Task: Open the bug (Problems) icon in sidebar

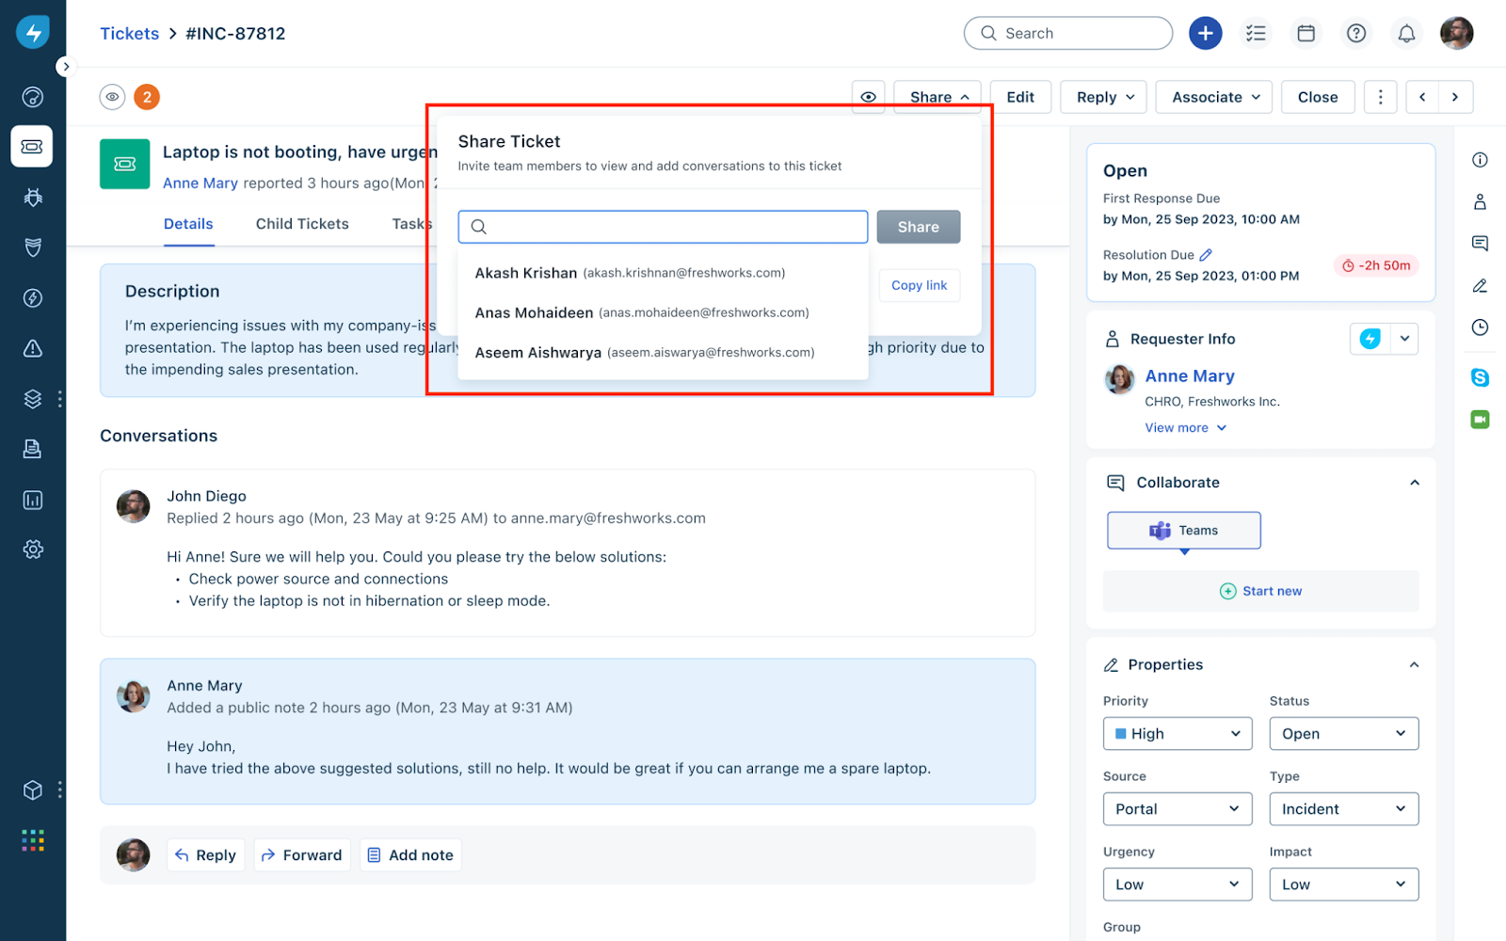Action: (x=33, y=198)
